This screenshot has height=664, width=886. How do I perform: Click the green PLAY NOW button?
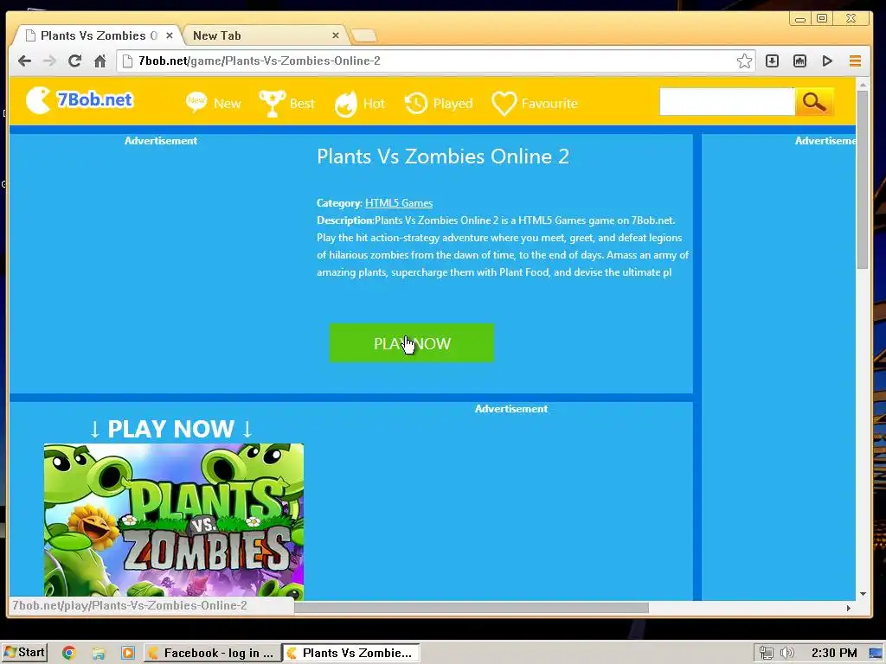point(411,342)
